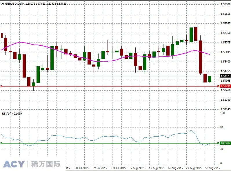Image resolution: width=231 pixels, height=171 pixels.
Task: Click the 1.57350 price axis label
Action: [x=225, y=33]
